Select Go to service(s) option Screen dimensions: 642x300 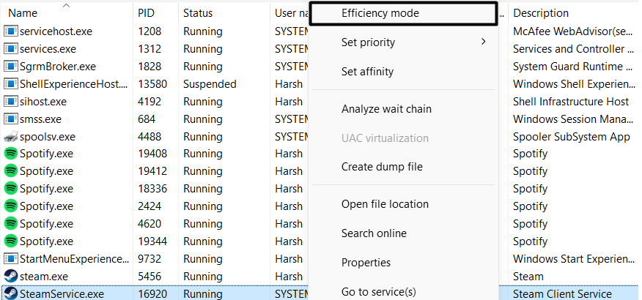click(378, 292)
